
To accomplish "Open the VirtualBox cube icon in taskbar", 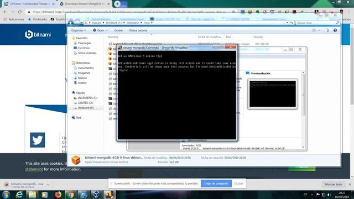I will [96, 195].
